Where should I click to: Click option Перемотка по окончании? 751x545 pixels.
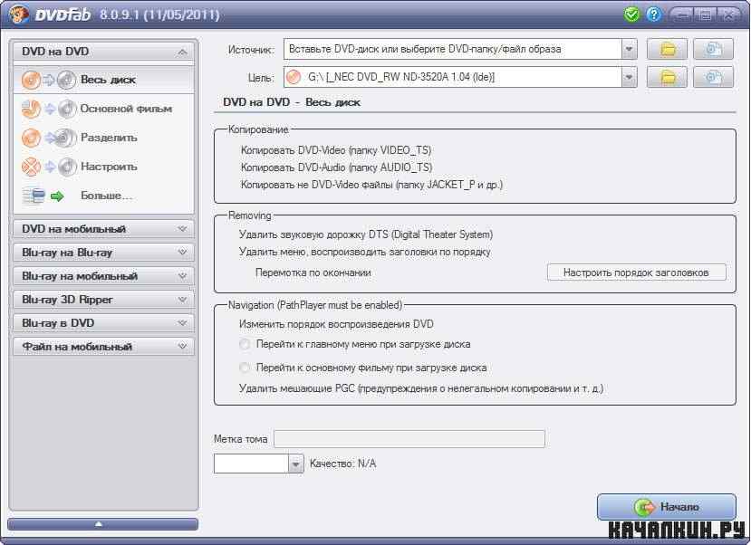313,272
